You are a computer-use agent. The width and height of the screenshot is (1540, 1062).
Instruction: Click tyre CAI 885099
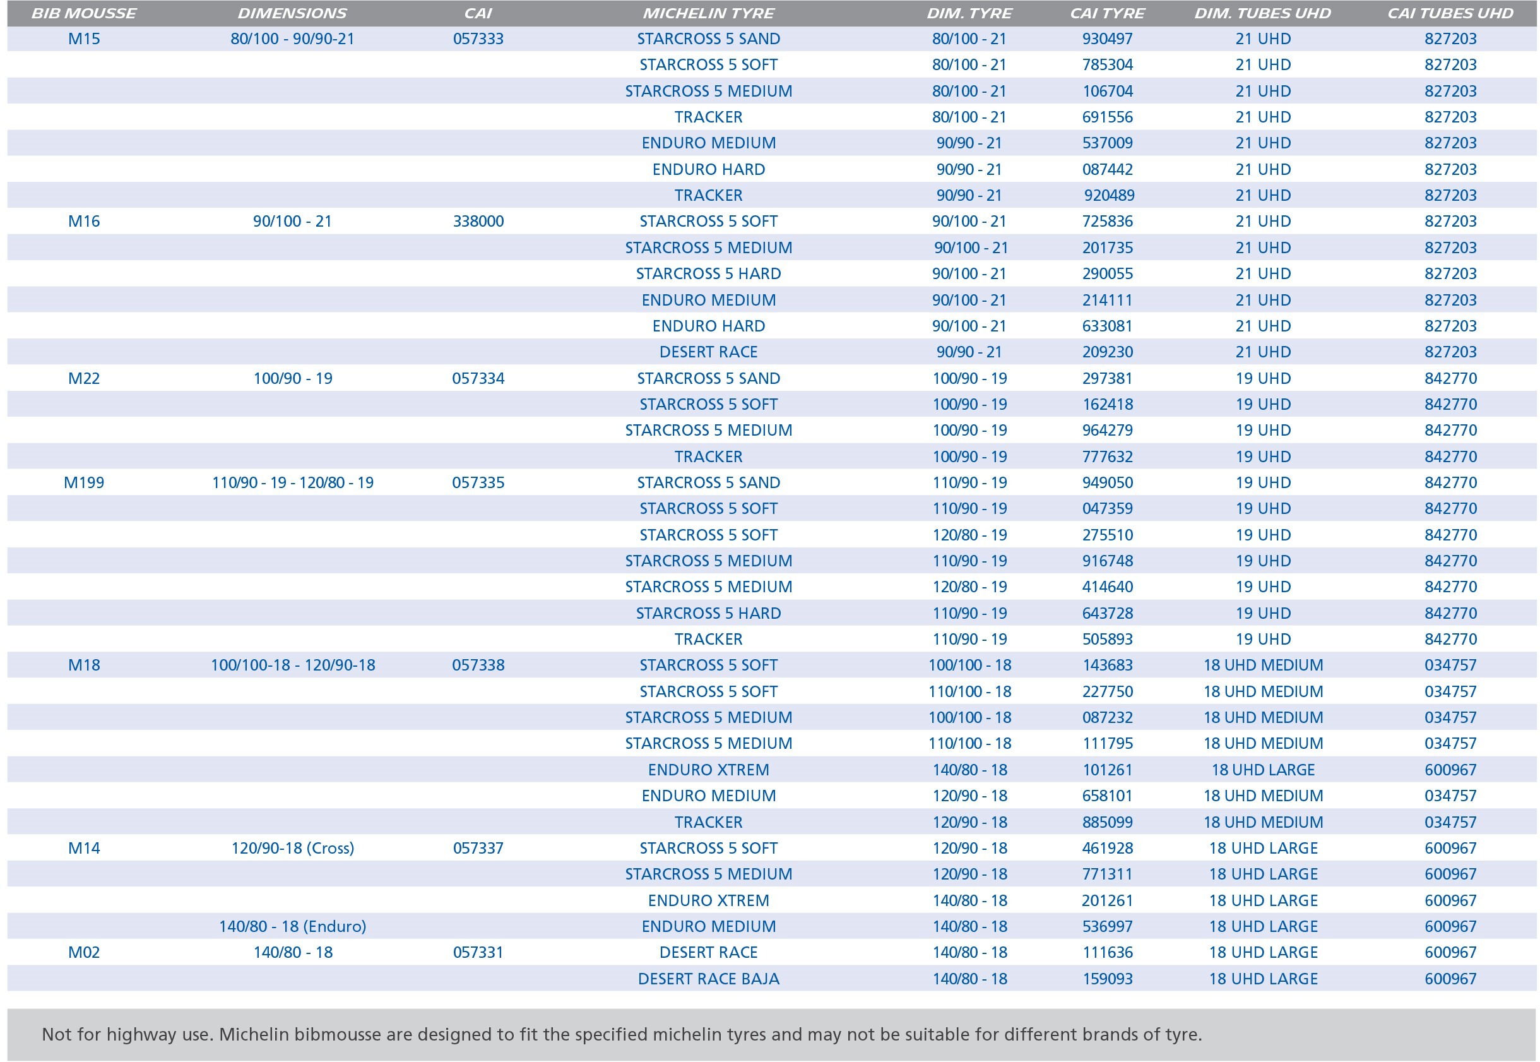click(1107, 822)
